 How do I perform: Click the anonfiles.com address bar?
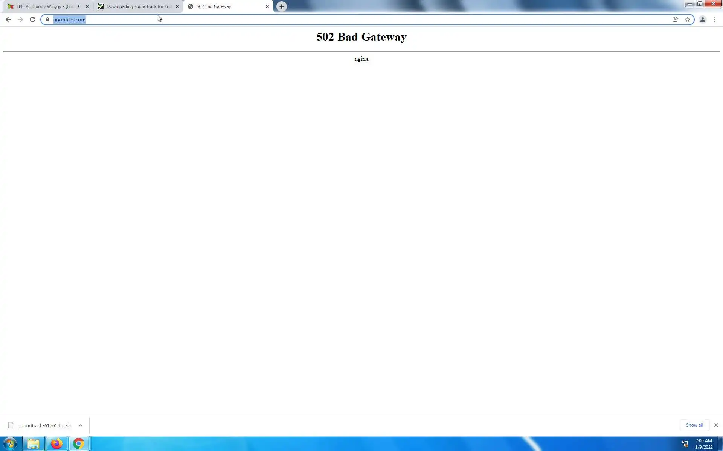339,20
